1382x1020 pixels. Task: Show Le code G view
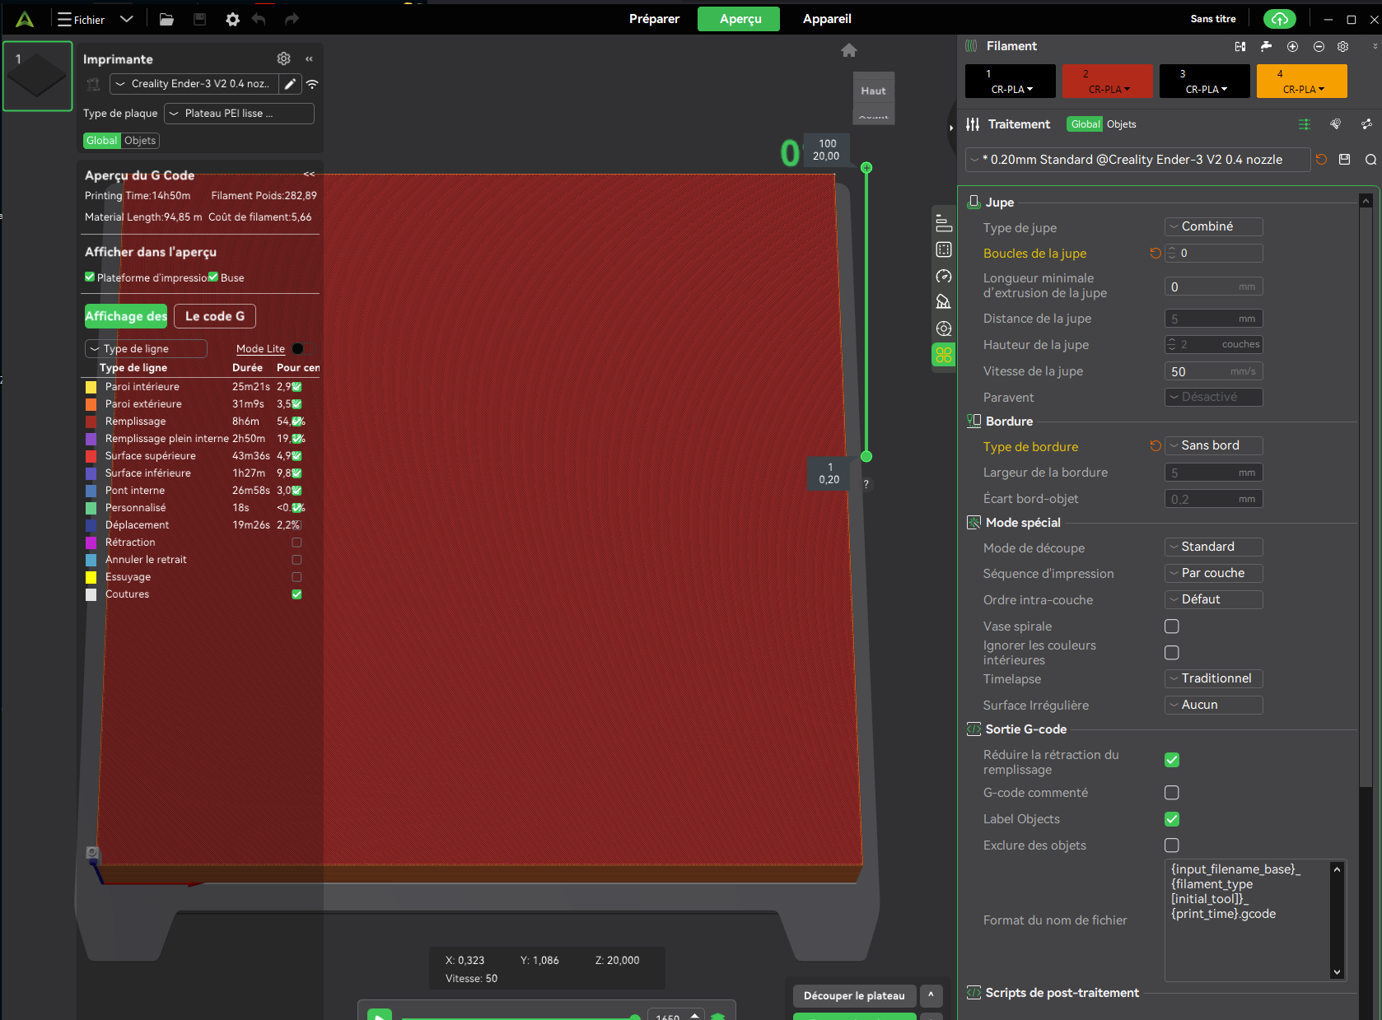(215, 316)
